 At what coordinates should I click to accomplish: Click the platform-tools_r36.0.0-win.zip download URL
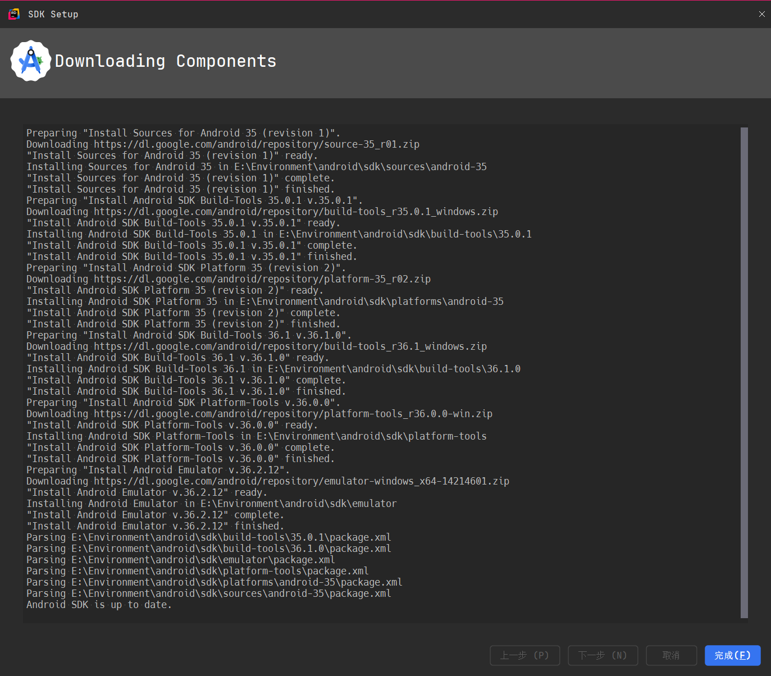click(293, 414)
